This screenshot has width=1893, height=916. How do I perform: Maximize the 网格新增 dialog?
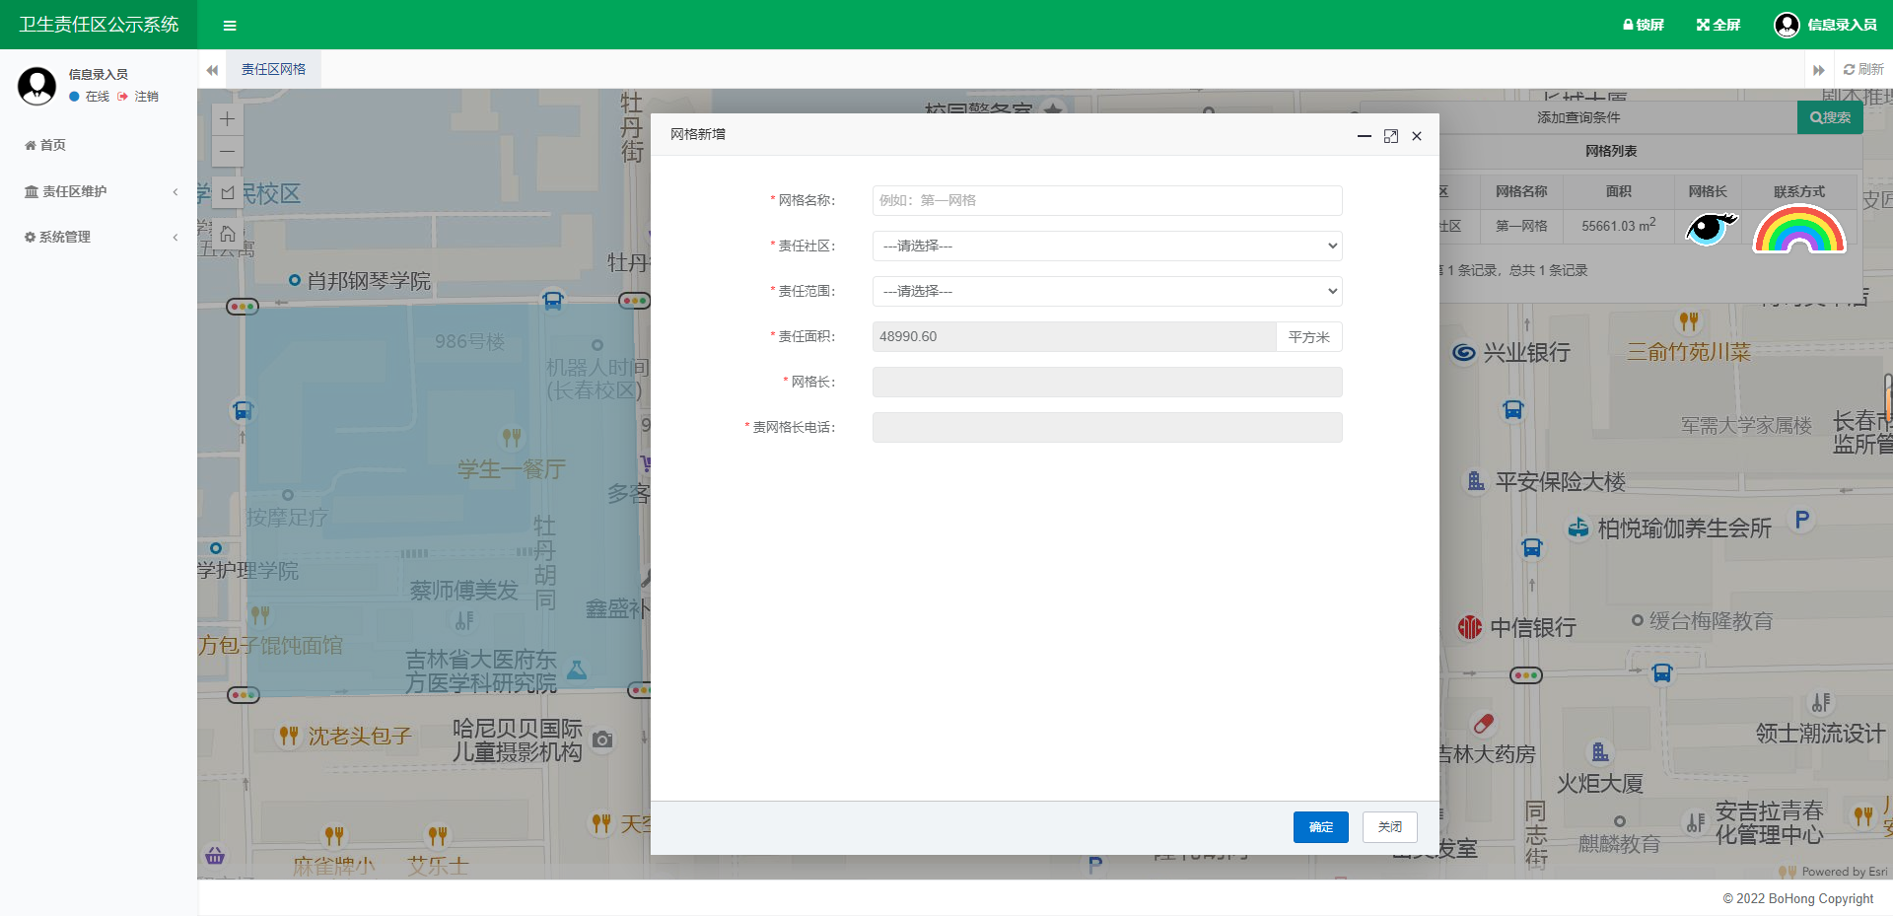pyautogui.click(x=1390, y=136)
